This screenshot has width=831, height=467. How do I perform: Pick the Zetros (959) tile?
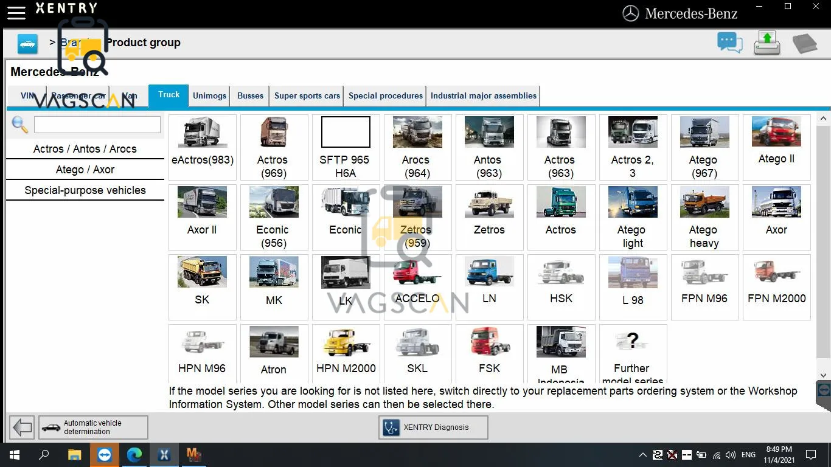click(x=418, y=217)
